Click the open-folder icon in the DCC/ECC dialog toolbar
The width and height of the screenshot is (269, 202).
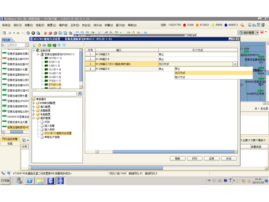39,45
